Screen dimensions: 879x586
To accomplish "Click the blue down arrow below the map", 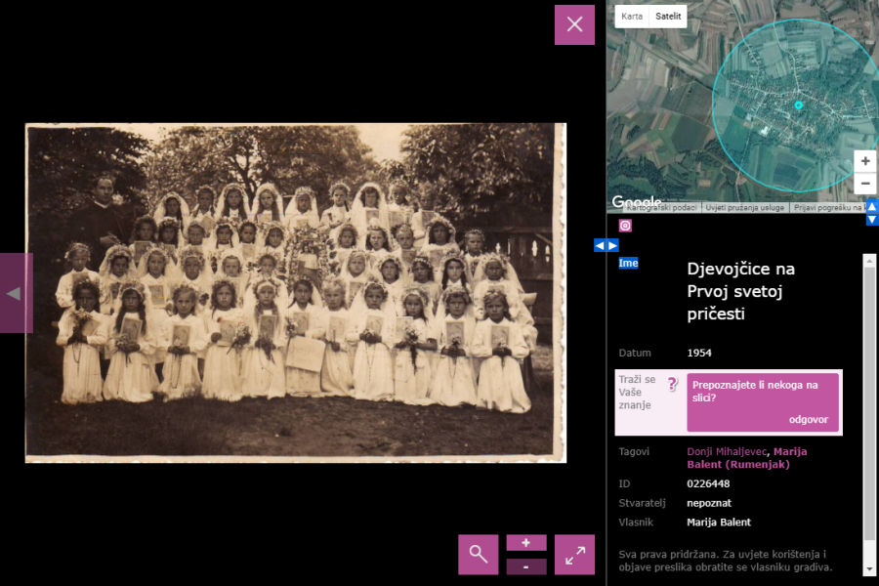I will 872,220.
